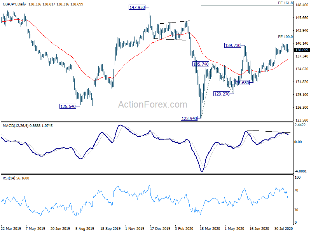Click the 137.340 price axis value
311x233 pixels.
click(x=302, y=56)
